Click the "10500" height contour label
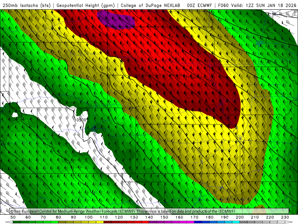This screenshot has width=298, height=224. coord(80,120)
